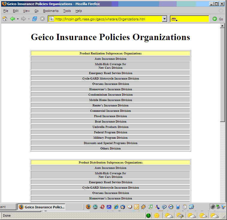Click Umbrella Products Division row
The width and height of the screenshot is (227, 220).
[111, 127]
